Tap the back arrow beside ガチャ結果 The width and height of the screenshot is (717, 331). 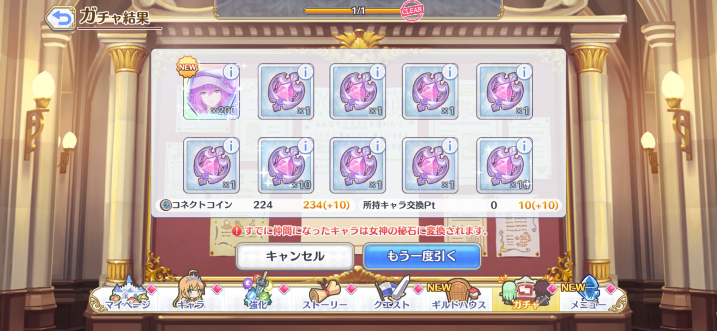pyautogui.click(x=60, y=18)
